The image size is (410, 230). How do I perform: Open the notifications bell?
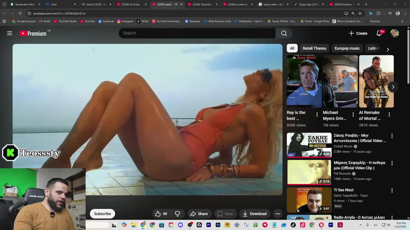coord(379,33)
